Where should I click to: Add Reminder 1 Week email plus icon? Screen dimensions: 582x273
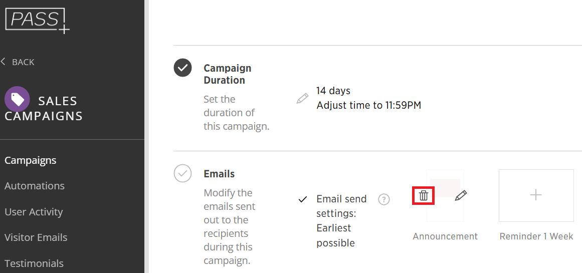coord(536,195)
